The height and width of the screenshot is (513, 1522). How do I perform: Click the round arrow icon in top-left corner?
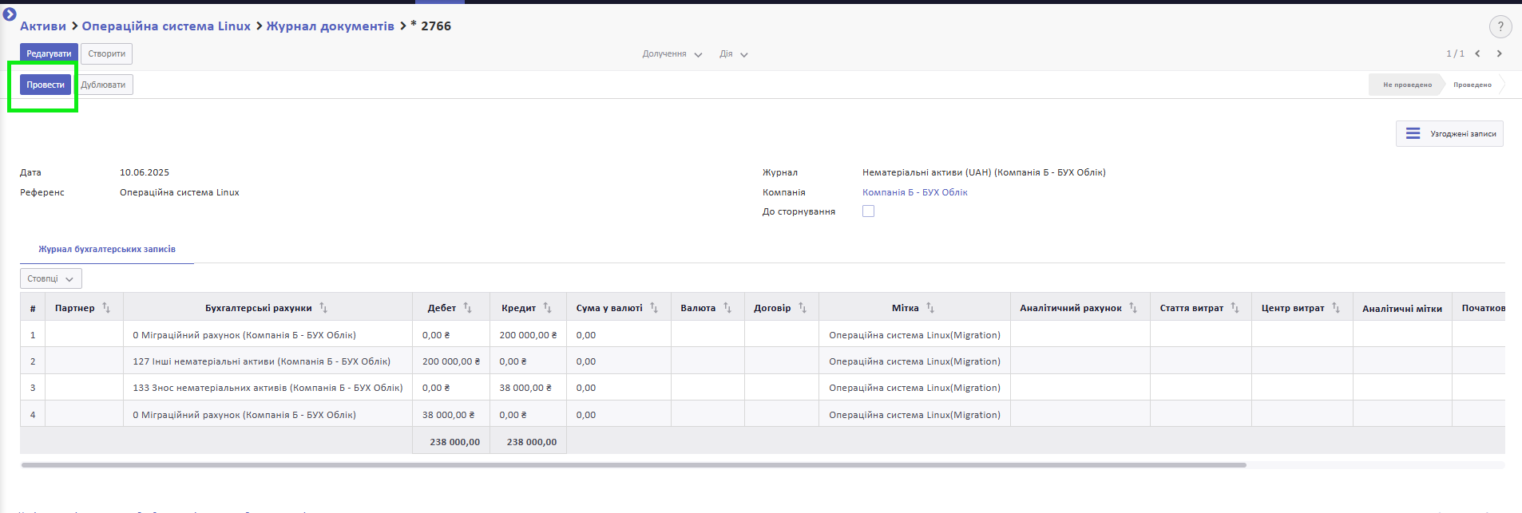coord(10,14)
